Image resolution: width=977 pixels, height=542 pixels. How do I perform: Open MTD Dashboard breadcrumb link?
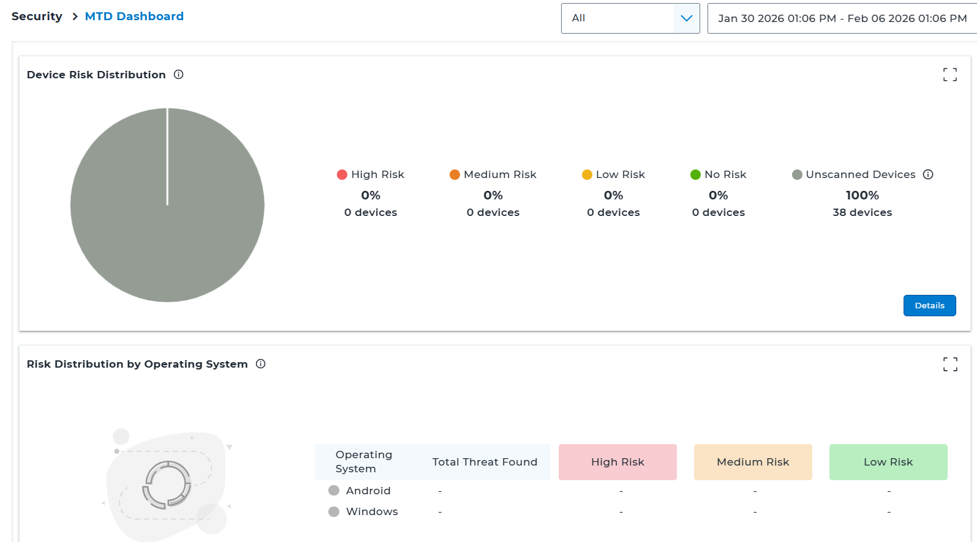(134, 17)
